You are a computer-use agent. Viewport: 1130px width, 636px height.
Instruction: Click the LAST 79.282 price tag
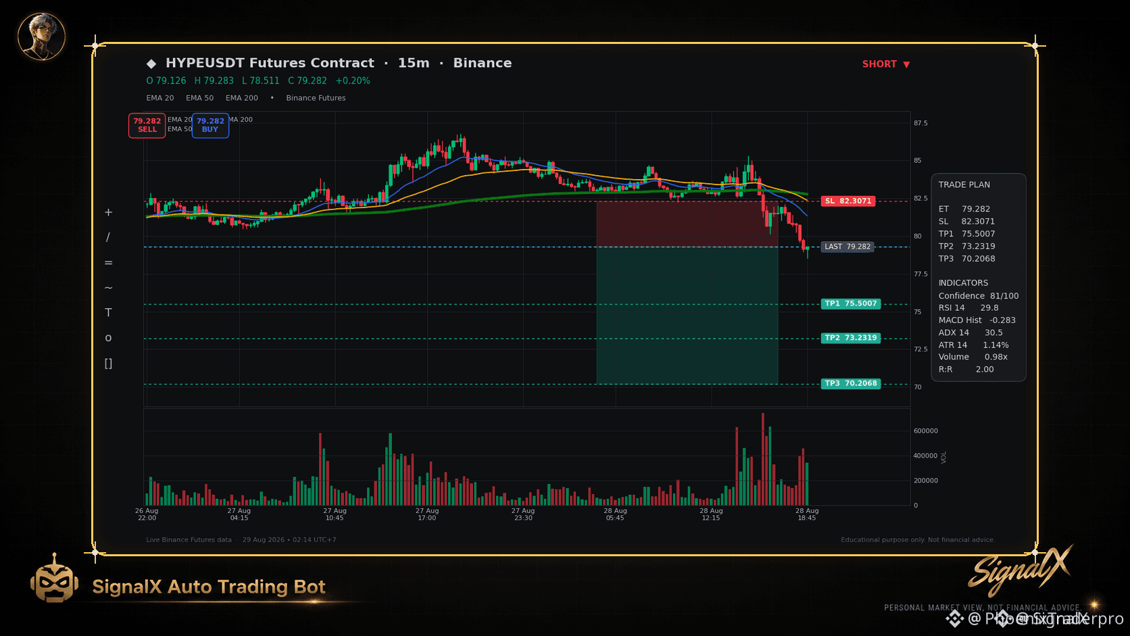pos(847,247)
